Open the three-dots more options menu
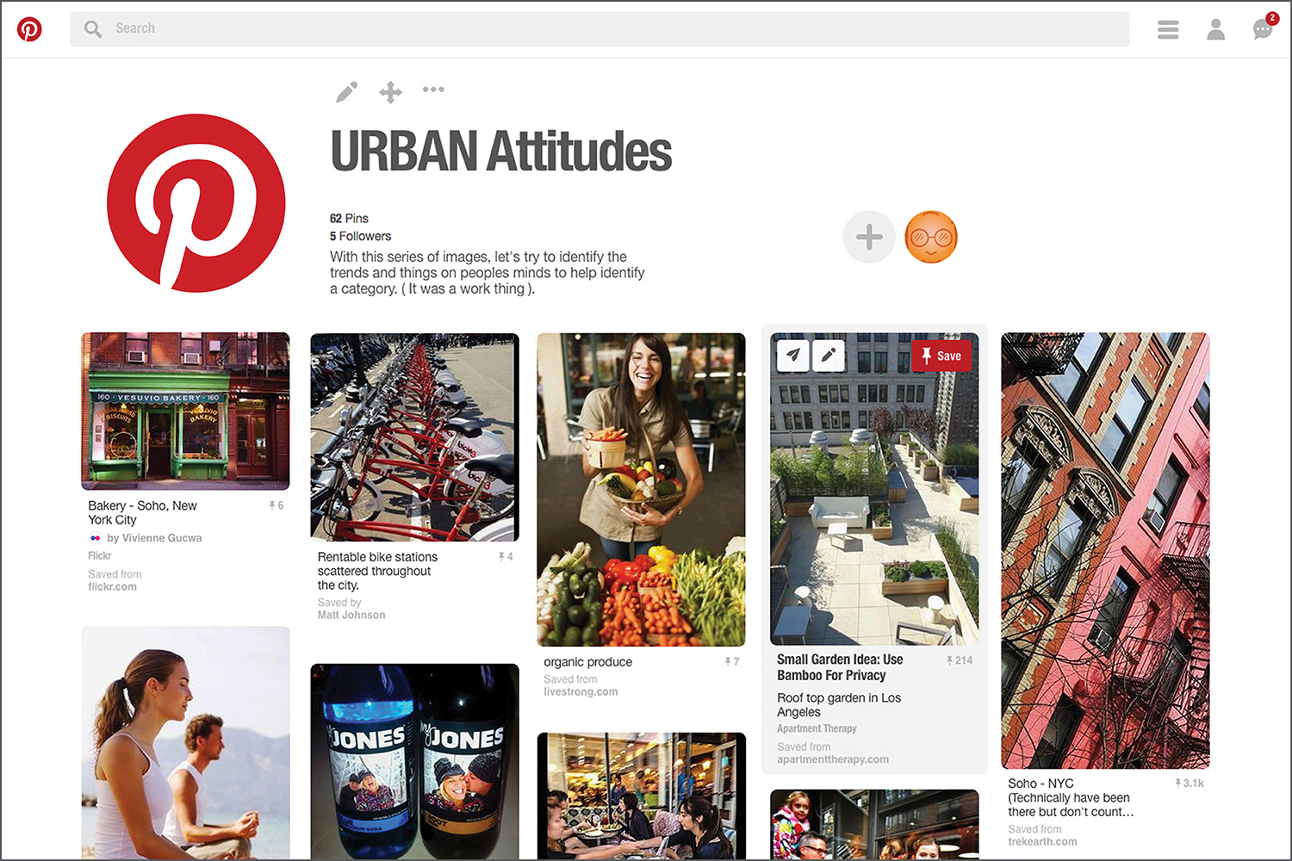This screenshot has width=1292, height=861. [x=433, y=90]
